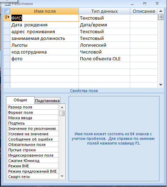167x187 pixels.
Task: Select row selector of Дата рождения field
Action: pos(7,25)
